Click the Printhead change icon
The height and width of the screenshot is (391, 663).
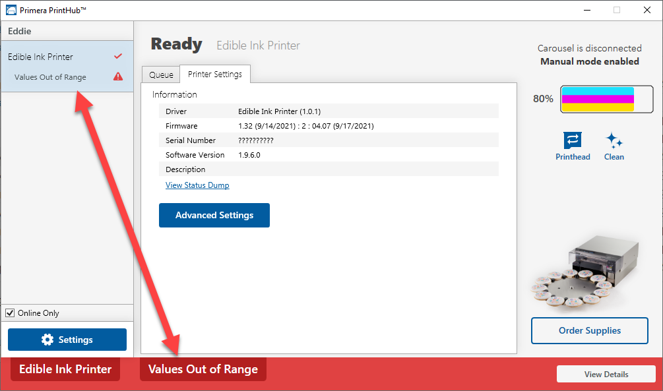573,140
